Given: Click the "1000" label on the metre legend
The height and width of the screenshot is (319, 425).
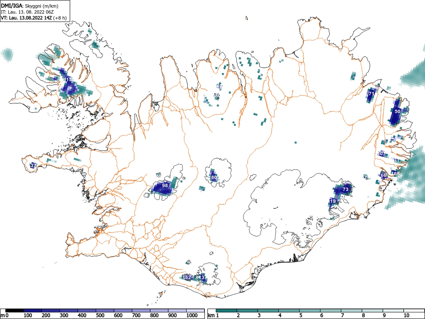Looking at the screenshot, I should pos(192,316).
